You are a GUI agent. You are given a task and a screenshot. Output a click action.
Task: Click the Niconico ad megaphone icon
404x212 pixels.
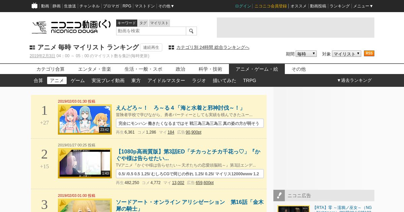(279, 196)
